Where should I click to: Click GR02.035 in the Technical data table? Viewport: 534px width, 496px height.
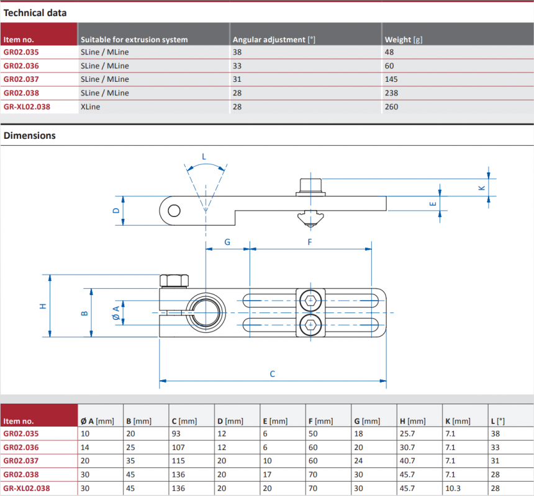[21, 52]
